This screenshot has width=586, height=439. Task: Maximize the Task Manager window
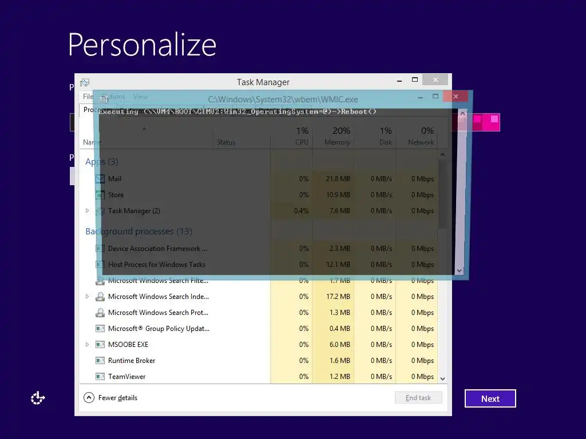tap(415, 80)
